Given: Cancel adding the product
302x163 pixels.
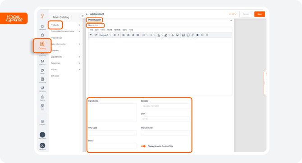Looking at the screenshot, I should point(246,14).
